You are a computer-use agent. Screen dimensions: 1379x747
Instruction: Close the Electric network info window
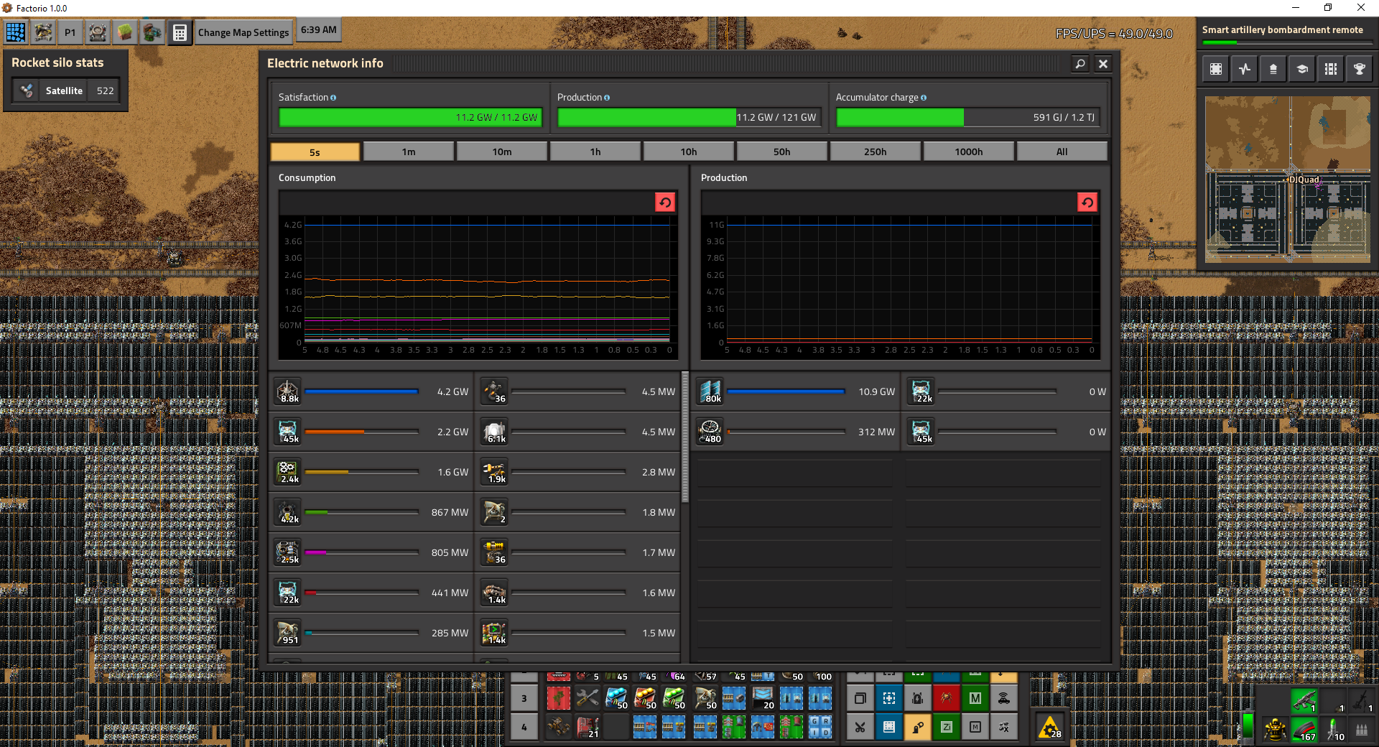pos(1103,63)
